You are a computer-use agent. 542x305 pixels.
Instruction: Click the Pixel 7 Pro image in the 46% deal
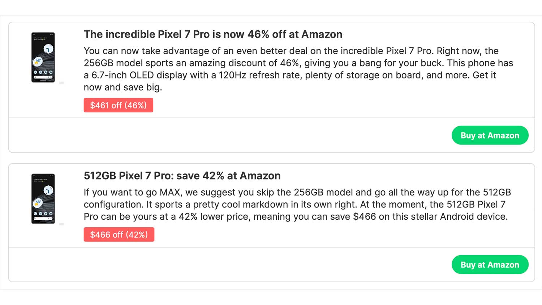(43, 57)
